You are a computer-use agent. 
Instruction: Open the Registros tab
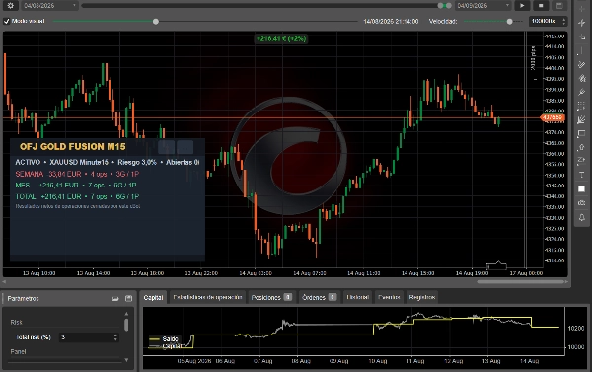point(421,298)
